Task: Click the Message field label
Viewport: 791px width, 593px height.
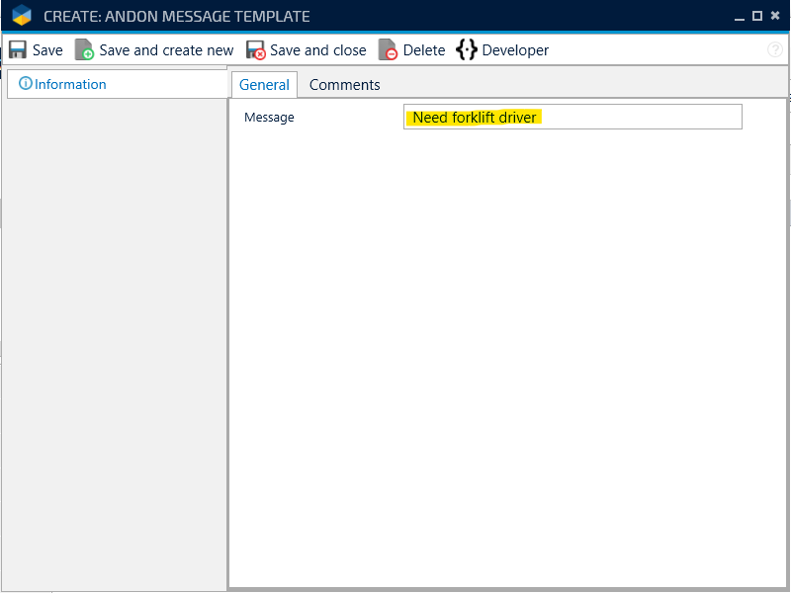Action: point(269,118)
